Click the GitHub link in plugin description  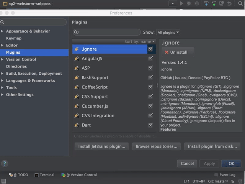[x=166, y=78]
